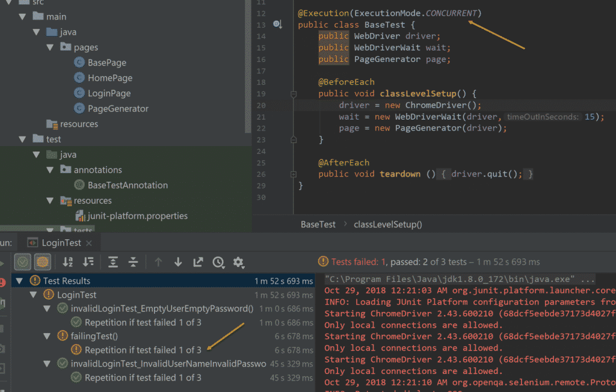The image size is (616, 392).
Task: Collapse the classLevelSetup method at line 19
Action: coord(293,94)
